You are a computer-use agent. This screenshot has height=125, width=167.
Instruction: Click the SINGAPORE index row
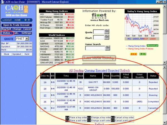pyautogui.click(x=57, y=63)
